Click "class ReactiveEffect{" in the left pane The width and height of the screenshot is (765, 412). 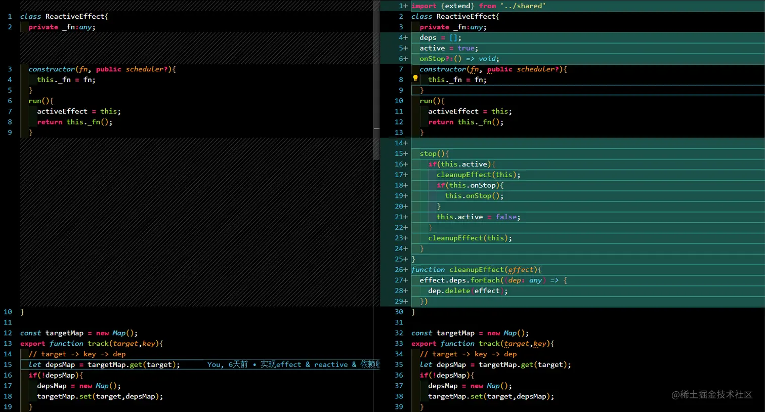click(x=64, y=17)
